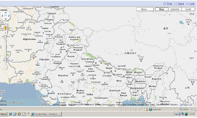Expand the Quick Launch overflow chevron
The width and height of the screenshot is (197, 118).
tap(29, 113)
